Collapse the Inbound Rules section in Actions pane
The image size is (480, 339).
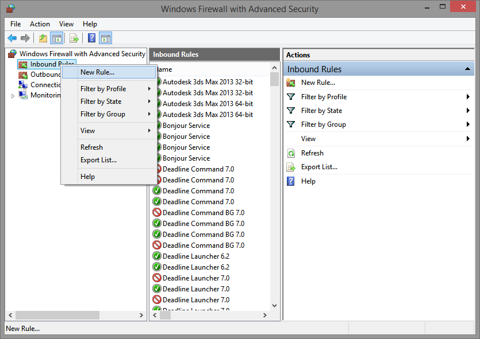pyautogui.click(x=468, y=69)
